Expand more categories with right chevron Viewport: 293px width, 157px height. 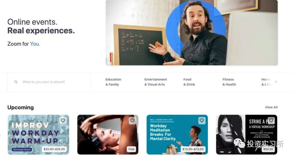[x=276, y=82]
